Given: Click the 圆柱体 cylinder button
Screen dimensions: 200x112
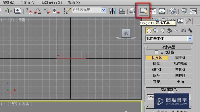Looking at the screenshot, I should click(157, 70).
